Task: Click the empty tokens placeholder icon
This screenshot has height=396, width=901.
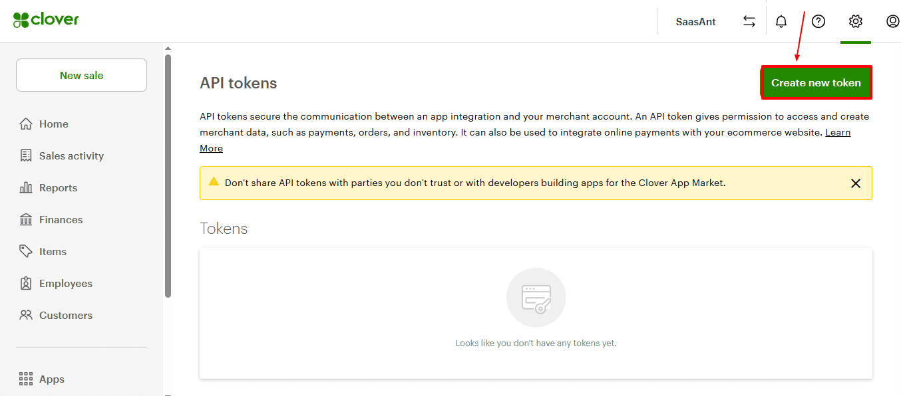Action: pyautogui.click(x=536, y=298)
